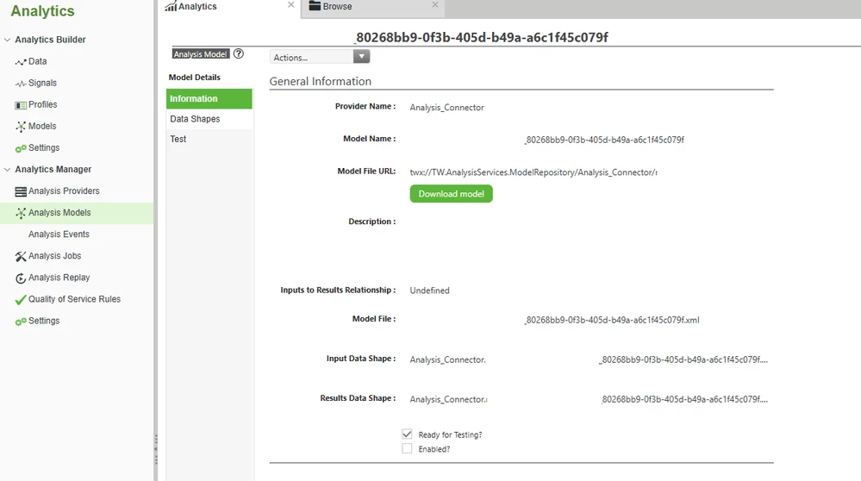Open Quality of Service Rules
Viewport: 861px width, 481px height.
(x=75, y=299)
